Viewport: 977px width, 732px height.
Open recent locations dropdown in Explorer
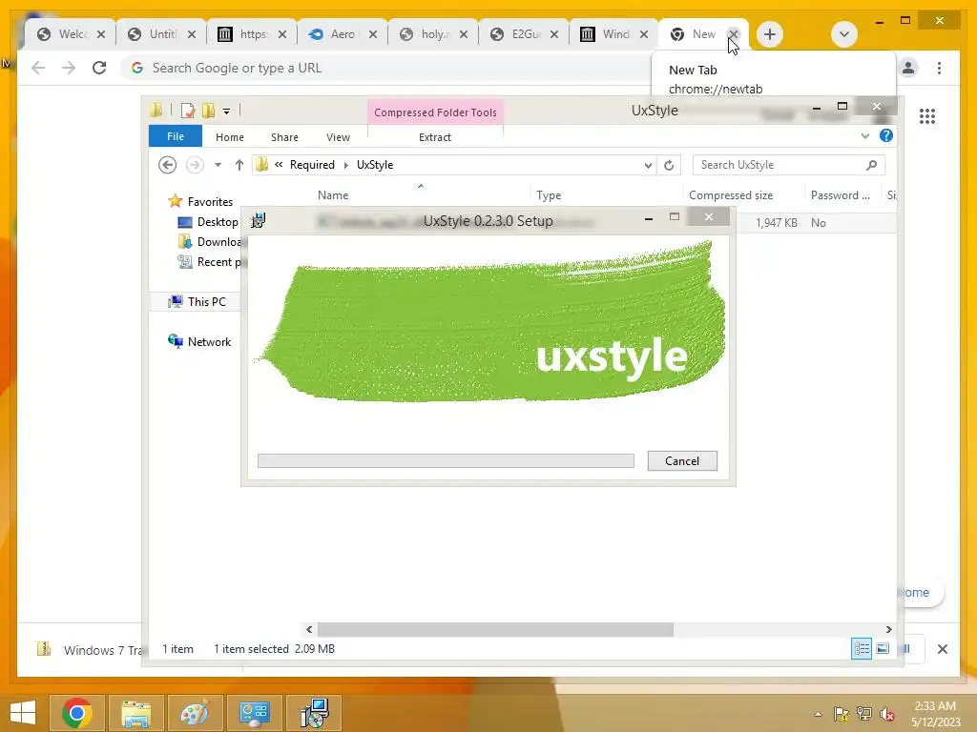tap(218, 165)
